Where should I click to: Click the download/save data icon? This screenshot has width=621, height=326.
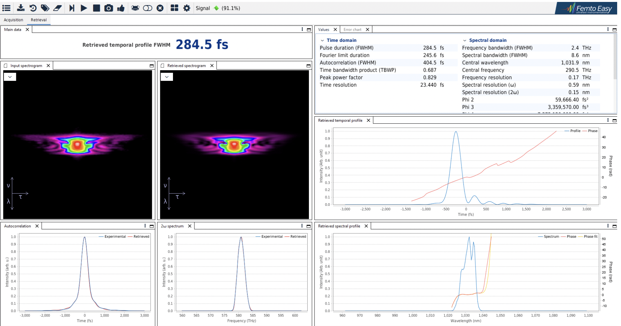pyautogui.click(x=21, y=8)
